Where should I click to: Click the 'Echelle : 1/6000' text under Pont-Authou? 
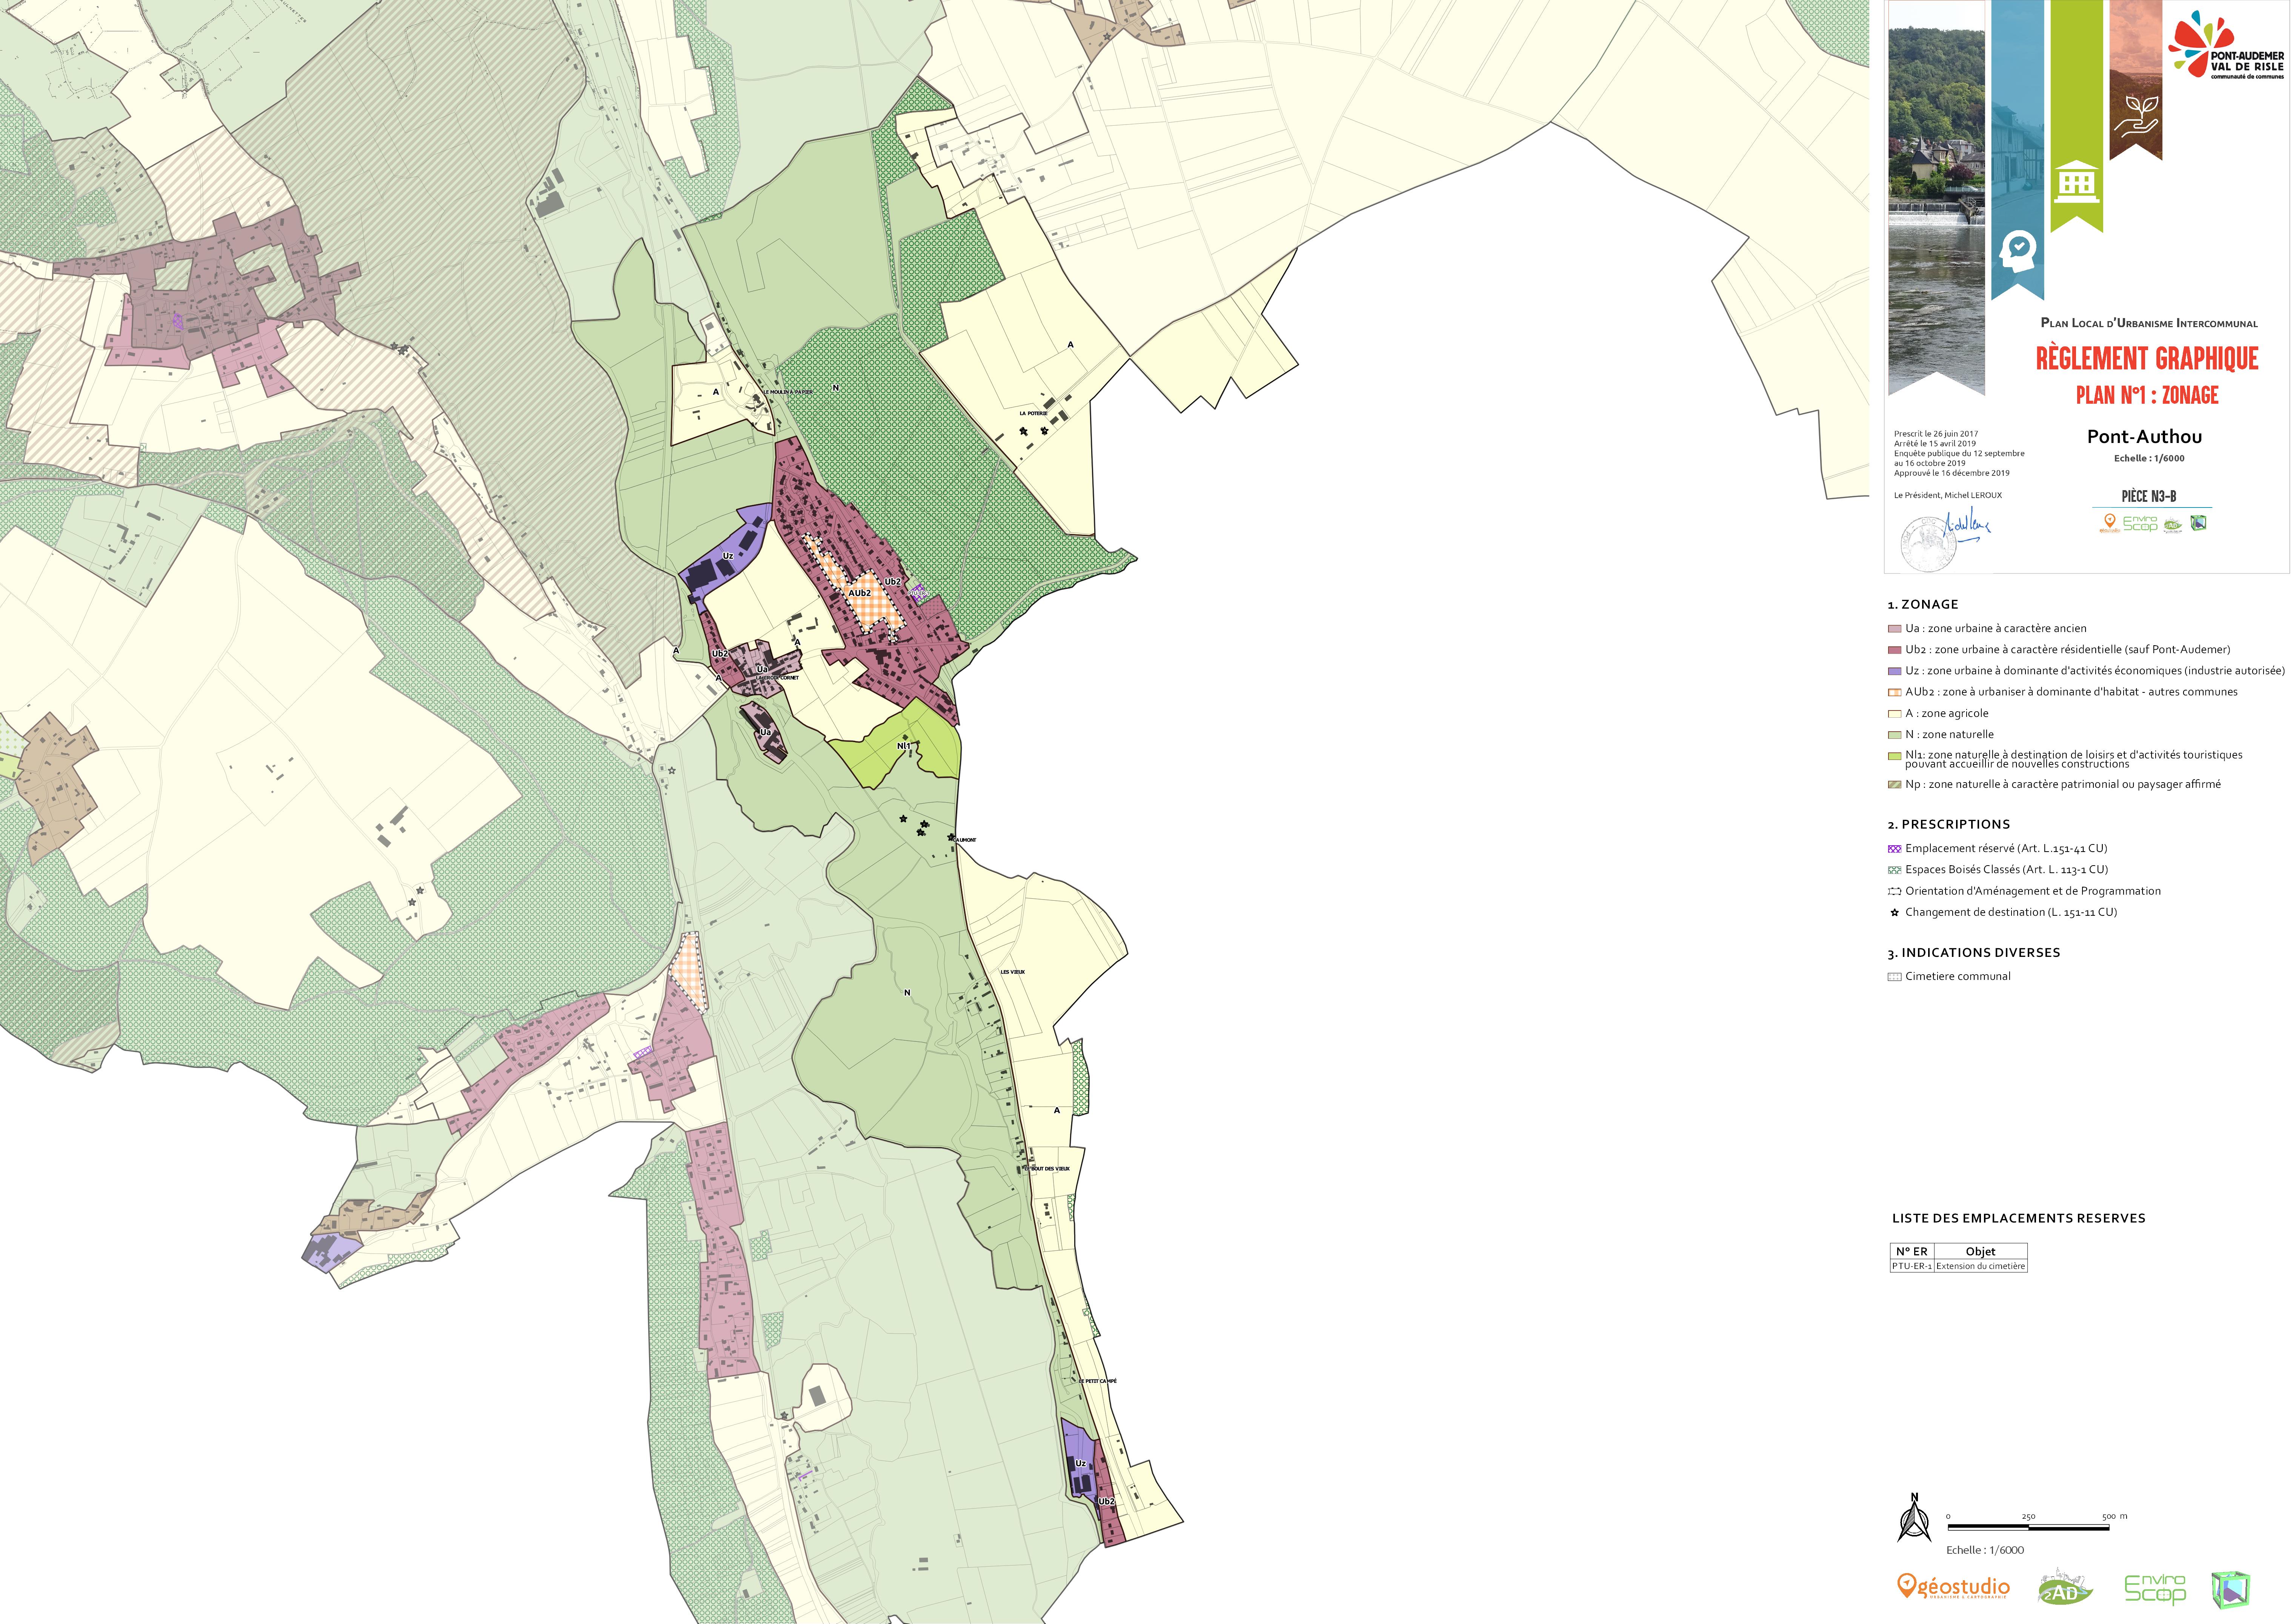click(2149, 459)
